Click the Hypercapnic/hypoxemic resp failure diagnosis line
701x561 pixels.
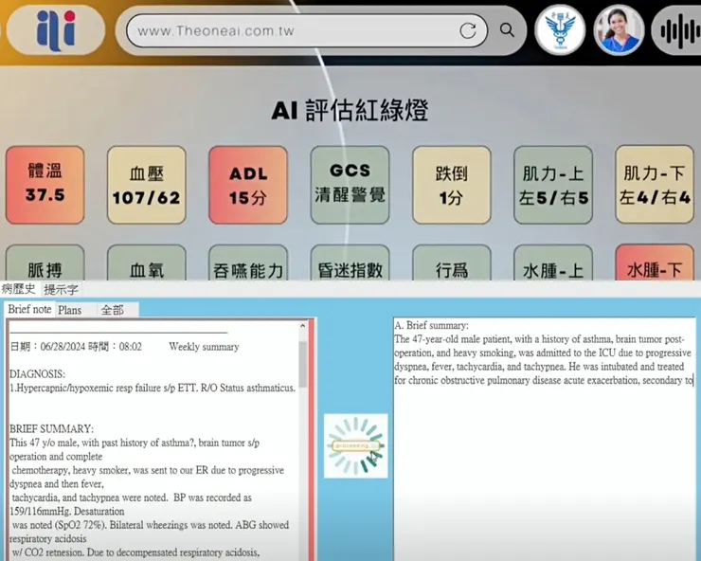(153, 388)
